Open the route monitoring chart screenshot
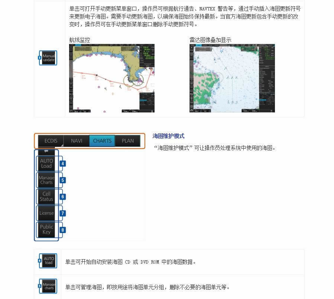Viewport: 334px width, 299px height. 111,78
